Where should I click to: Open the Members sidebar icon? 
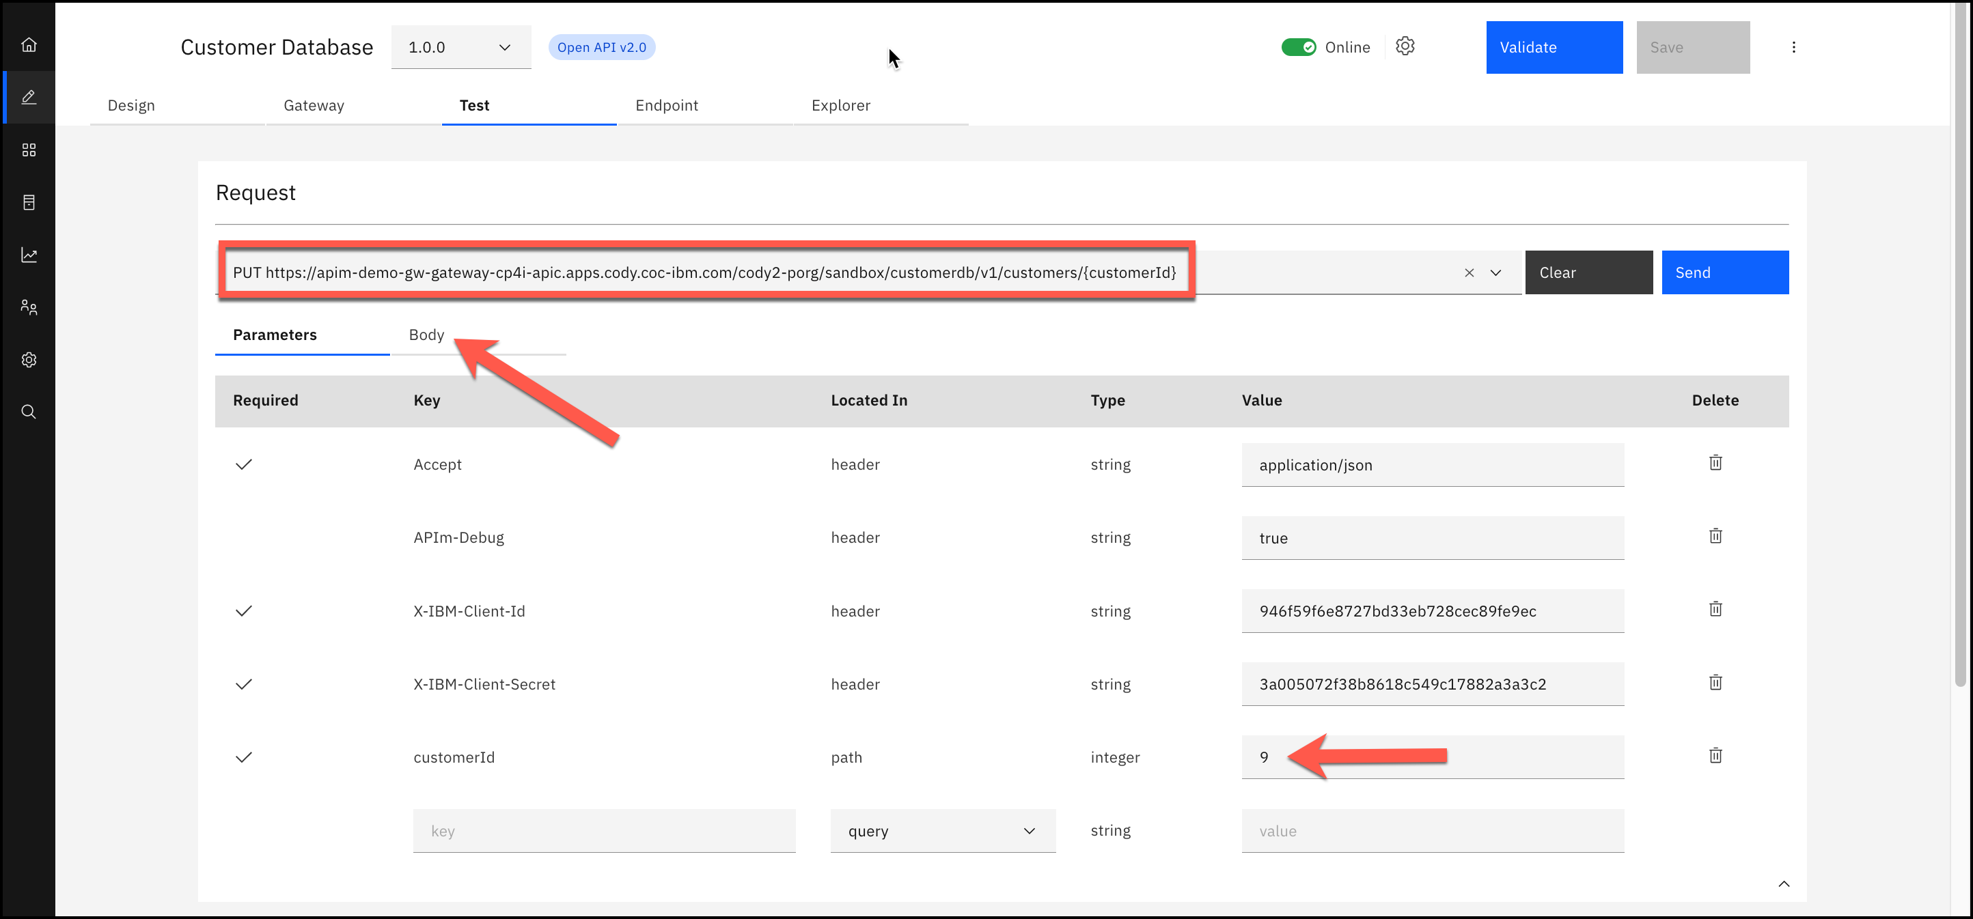coord(28,308)
